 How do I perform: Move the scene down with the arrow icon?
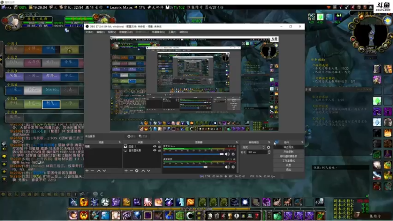(104, 170)
